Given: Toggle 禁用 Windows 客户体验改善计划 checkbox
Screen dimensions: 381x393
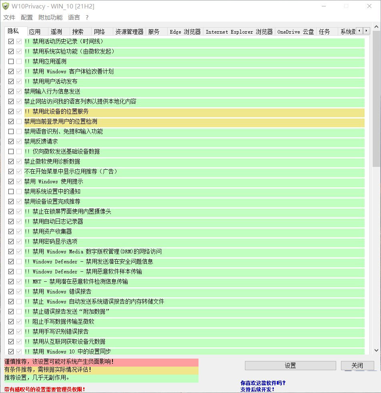Looking at the screenshot, I should 11,71.
